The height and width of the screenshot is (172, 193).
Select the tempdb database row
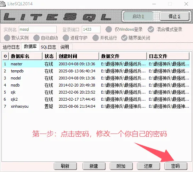click(x=96, y=71)
